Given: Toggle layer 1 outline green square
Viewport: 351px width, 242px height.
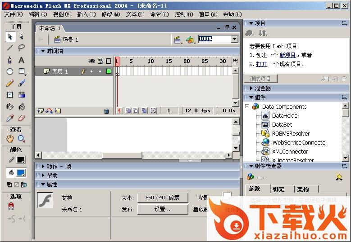Looking at the screenshot, I should [x=109, y=71].
